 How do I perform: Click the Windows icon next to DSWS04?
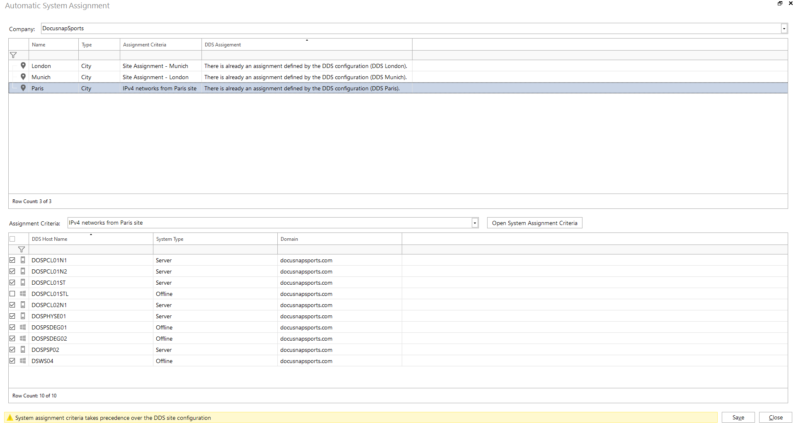pyautogui.click(x=23, y=361)
